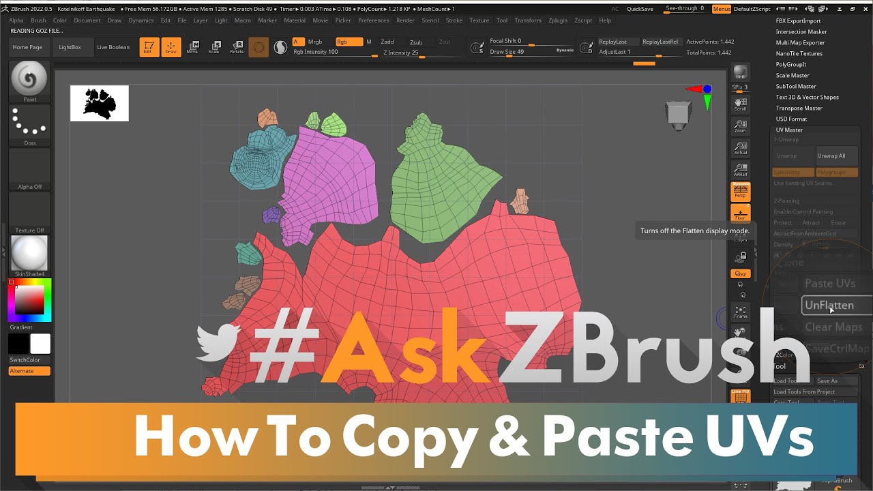Open the Brush menu
This screenshot has width=873, height=491.
38,20
